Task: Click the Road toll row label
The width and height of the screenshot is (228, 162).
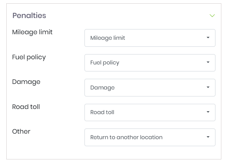Action: click(x=26, y=107)
